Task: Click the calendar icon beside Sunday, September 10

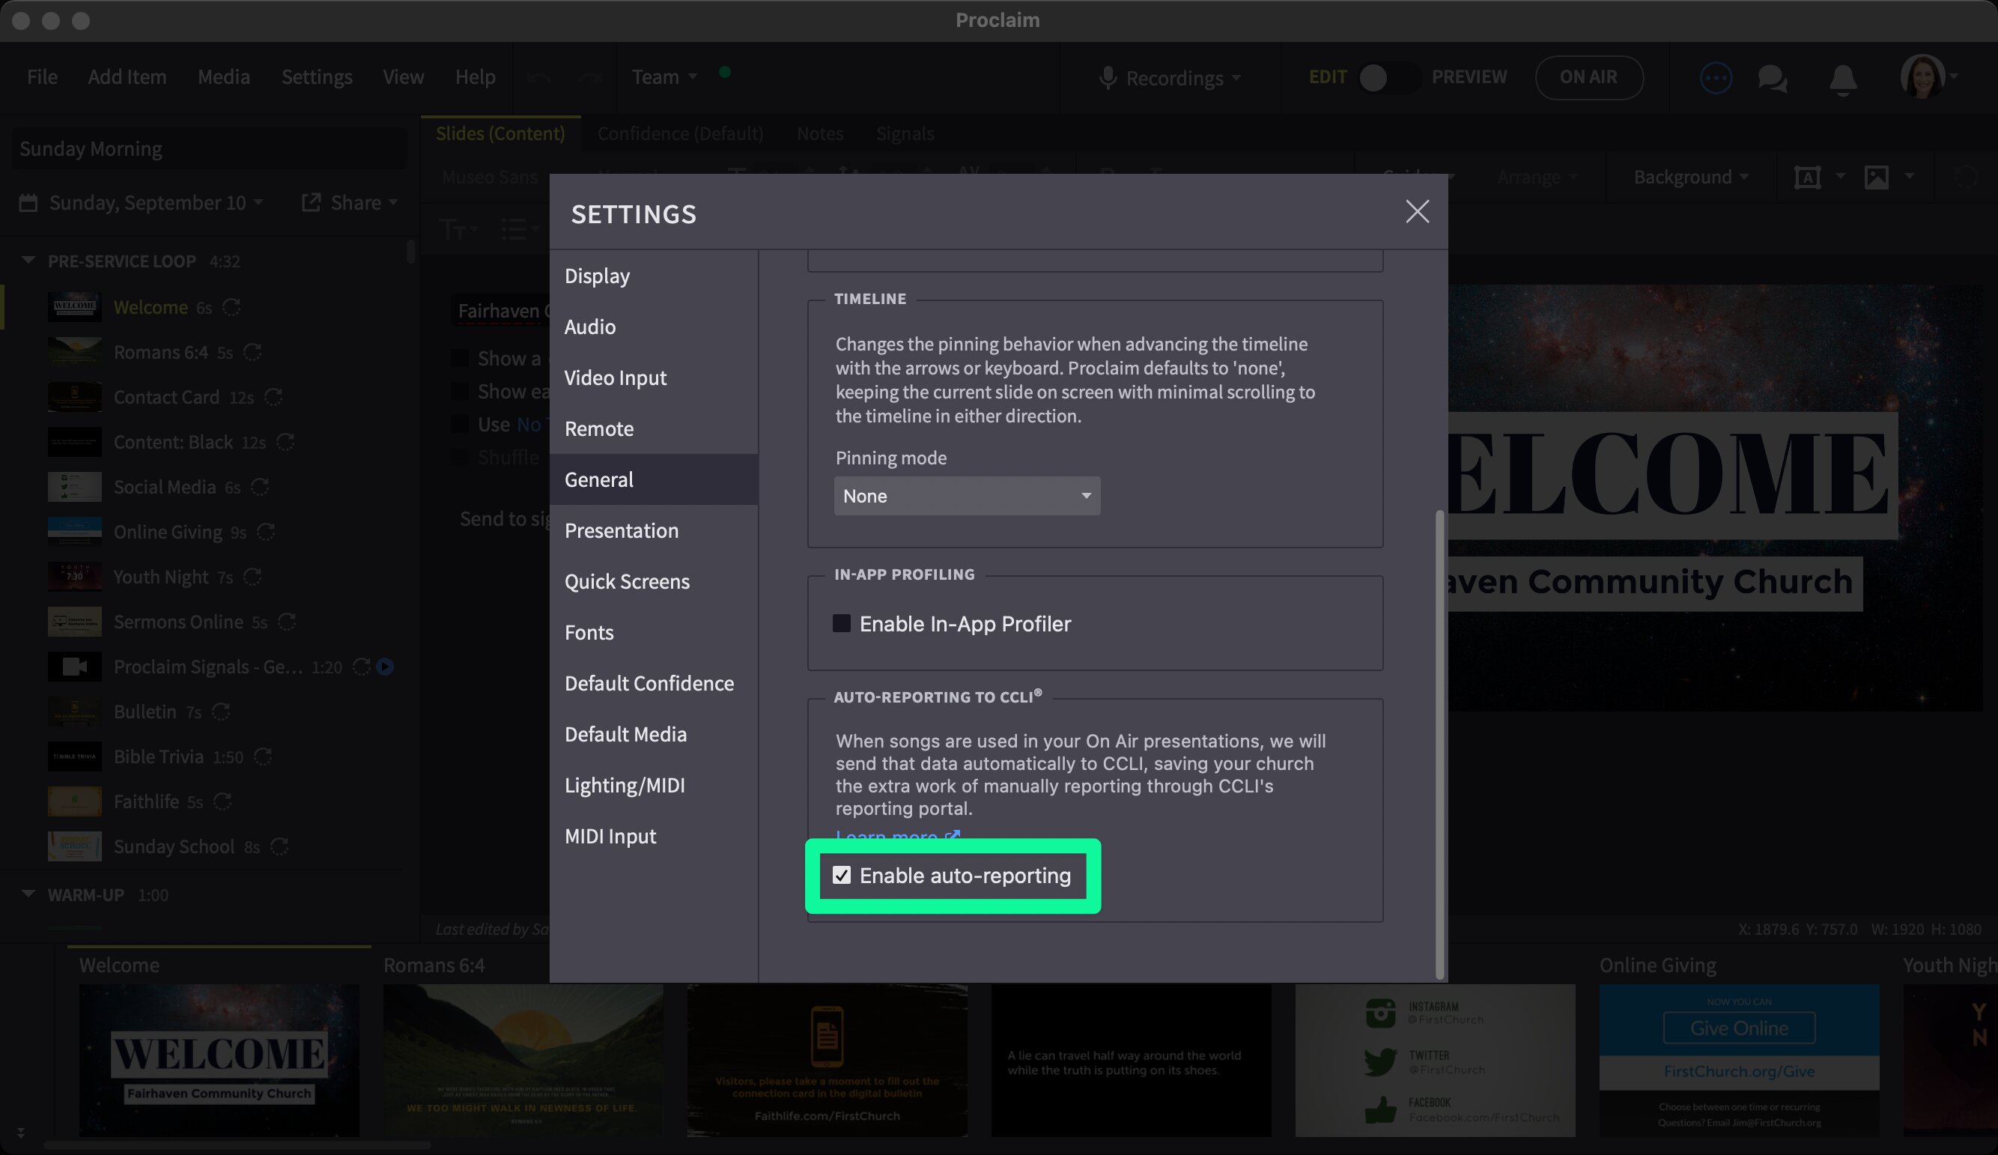Action: tap(28, 202)
